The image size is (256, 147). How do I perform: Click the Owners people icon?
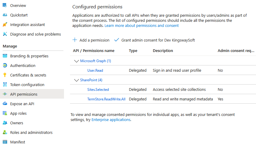pyautogui.click(x=5, y=123)
